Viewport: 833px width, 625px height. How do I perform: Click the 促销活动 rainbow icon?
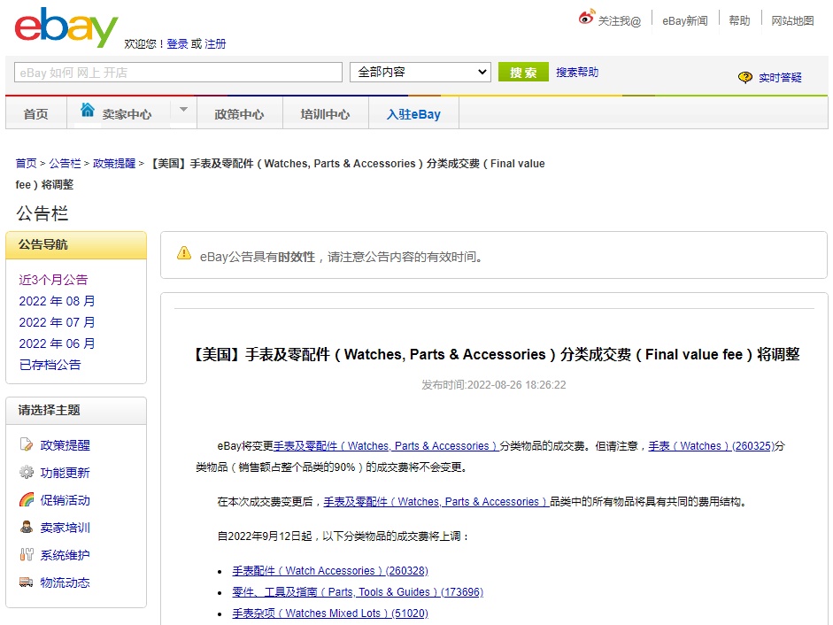pyautogui.click(x=27, y=500)
